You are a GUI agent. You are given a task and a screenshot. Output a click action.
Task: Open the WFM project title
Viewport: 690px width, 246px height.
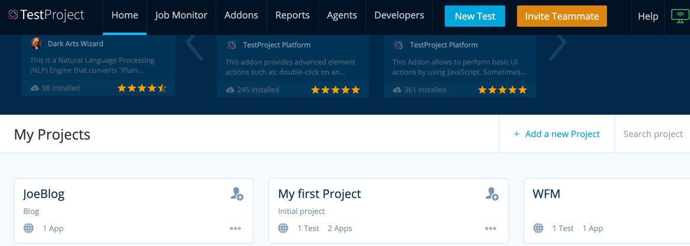[x=547, y=194]
